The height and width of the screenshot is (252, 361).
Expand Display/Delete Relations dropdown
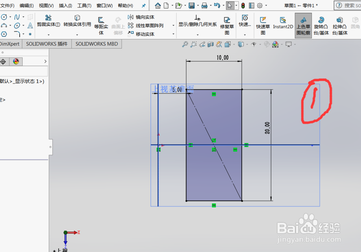197,35
